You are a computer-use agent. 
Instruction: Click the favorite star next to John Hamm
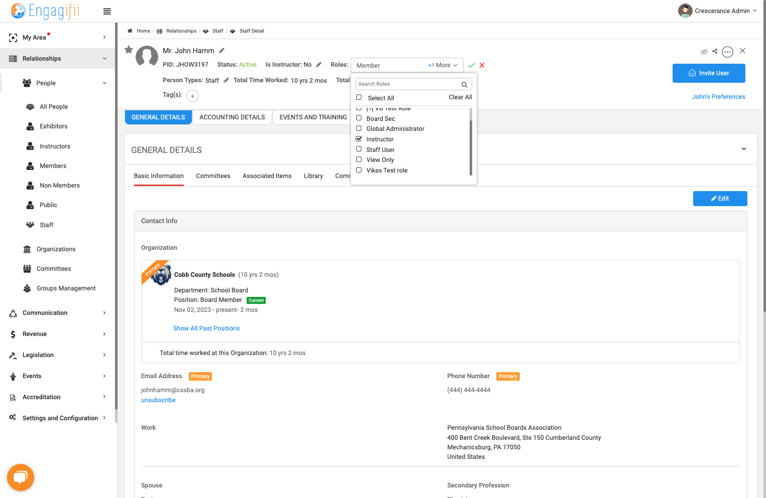click(x=129, y=49)
